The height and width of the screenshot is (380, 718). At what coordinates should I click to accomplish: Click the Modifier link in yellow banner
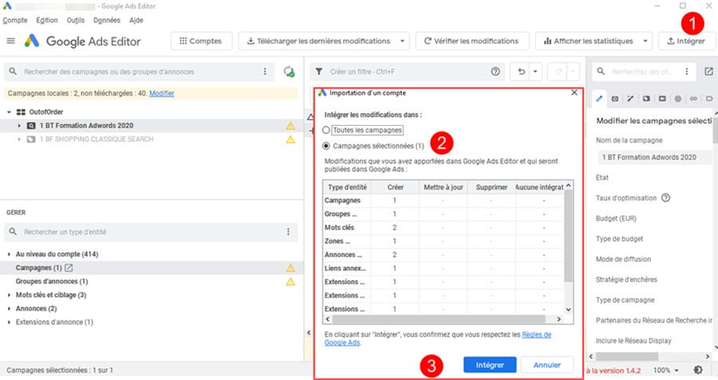tap(162, 93)
